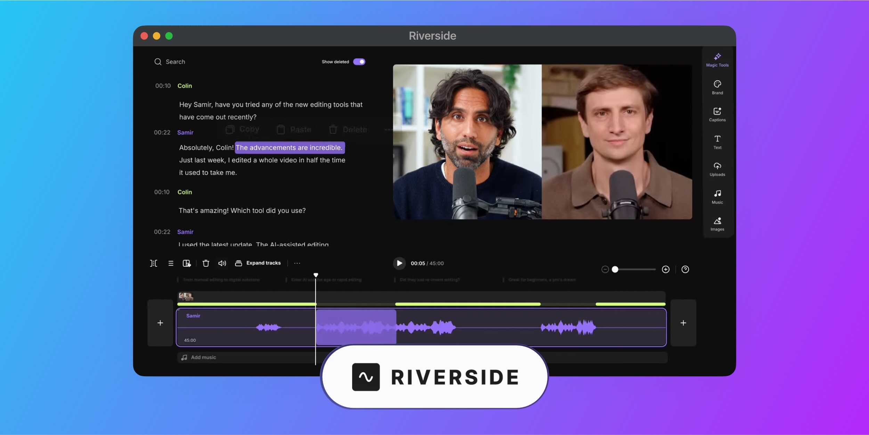Open the Captions panel
The width and height of the screenshot is (869, 435).
click(x=717, y=115)
